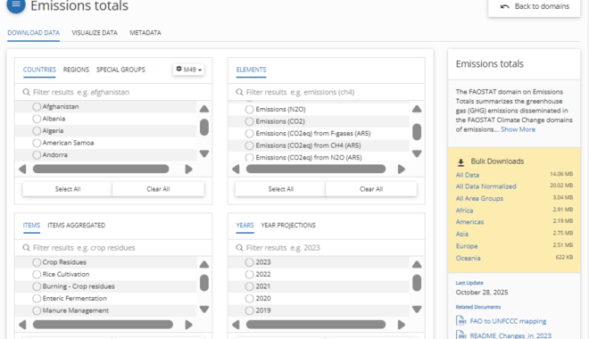589x339 pixels.
Task: Select the Crop Residues item
Action: (x=37, y=262)
